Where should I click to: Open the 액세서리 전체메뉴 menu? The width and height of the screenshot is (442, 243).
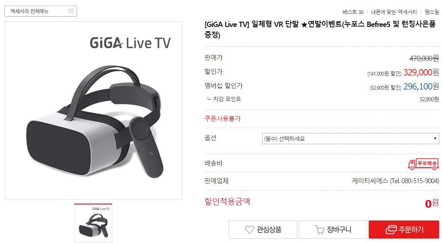coord(41,11)
